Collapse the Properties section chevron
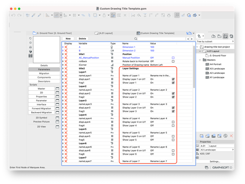This screenshot has width=245, height=184. (198, 142)
